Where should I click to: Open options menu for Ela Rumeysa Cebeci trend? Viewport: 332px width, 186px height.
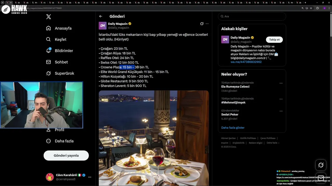[281, 83]
